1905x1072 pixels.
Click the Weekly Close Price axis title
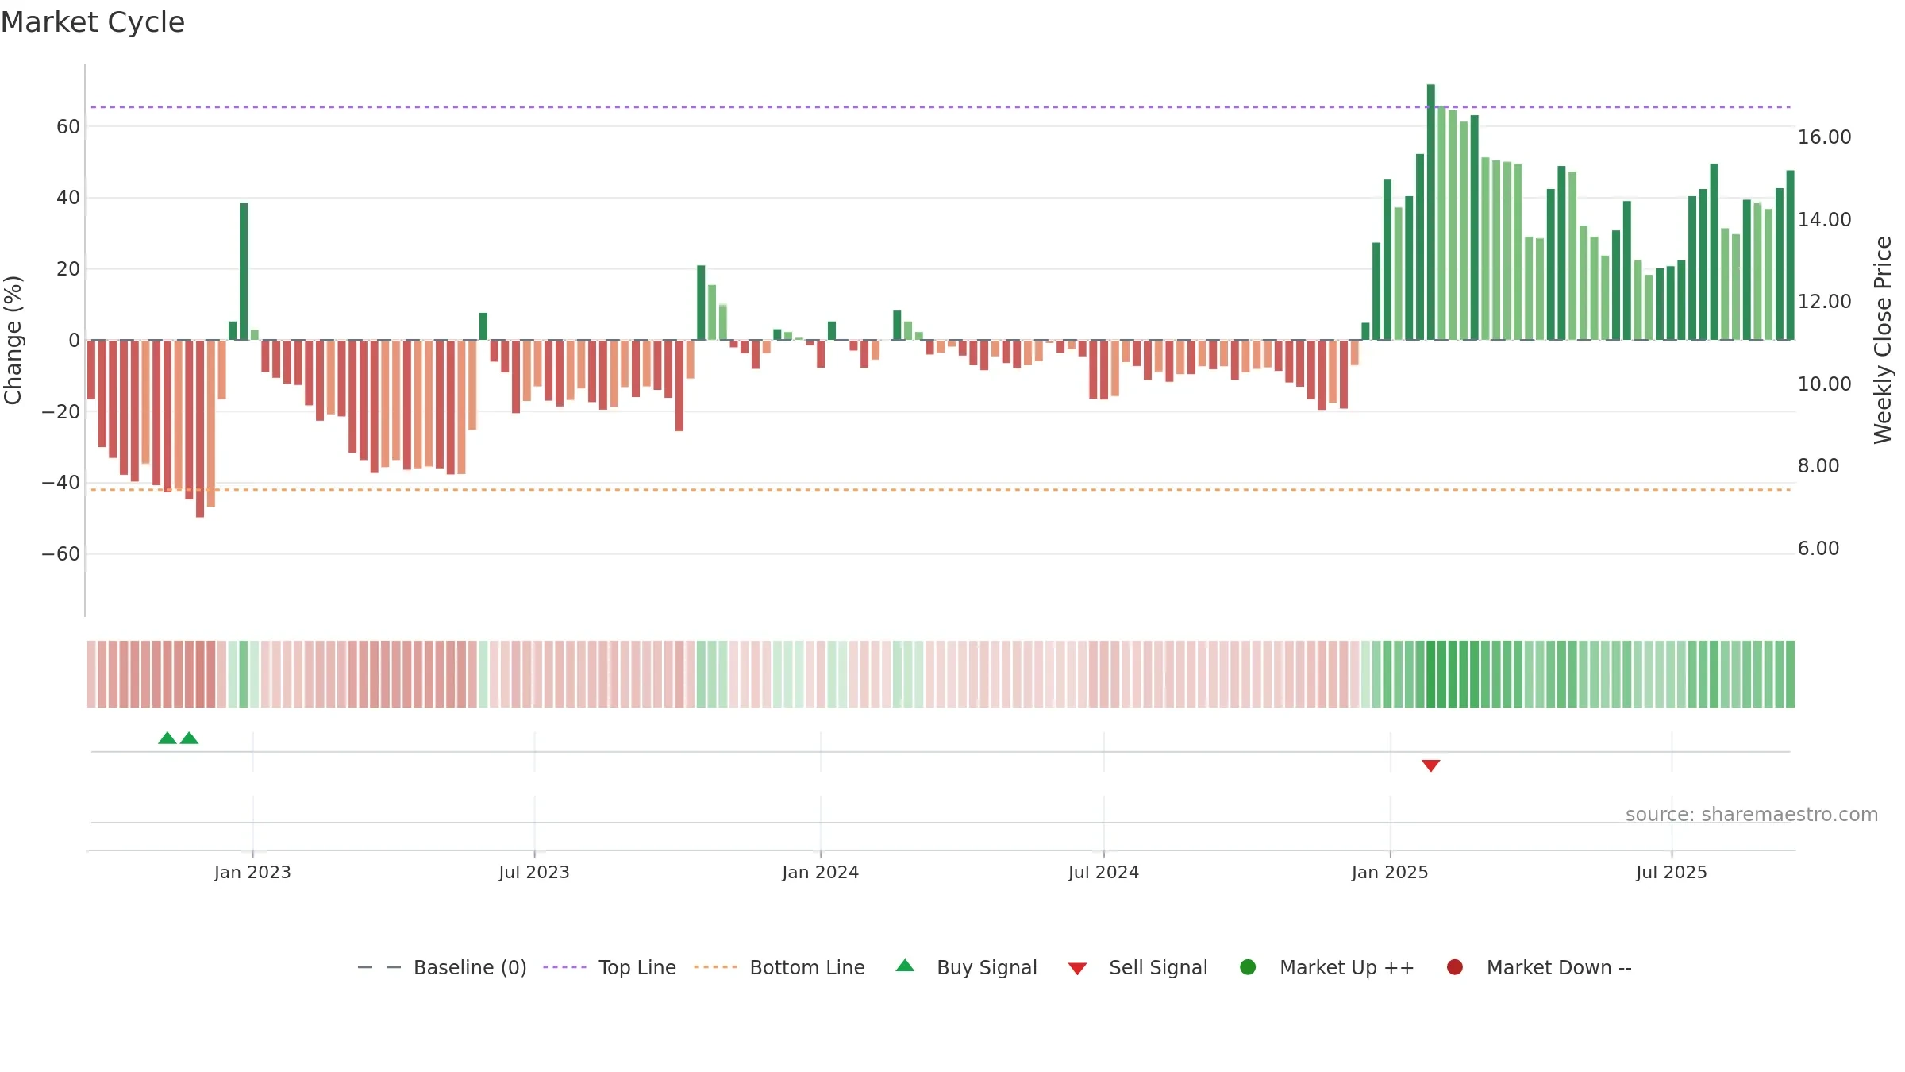tap(1883, 340)
